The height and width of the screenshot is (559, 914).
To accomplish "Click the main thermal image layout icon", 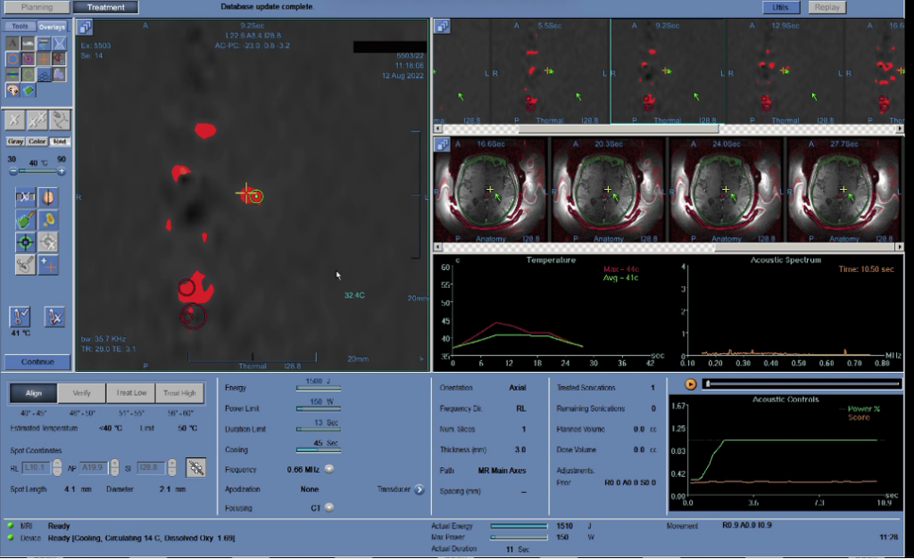I will pyautogui.click(x=86, y=27).
